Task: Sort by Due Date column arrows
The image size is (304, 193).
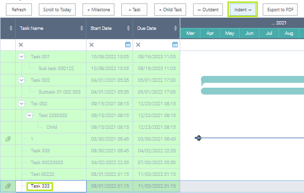Action: click(175, 28)
